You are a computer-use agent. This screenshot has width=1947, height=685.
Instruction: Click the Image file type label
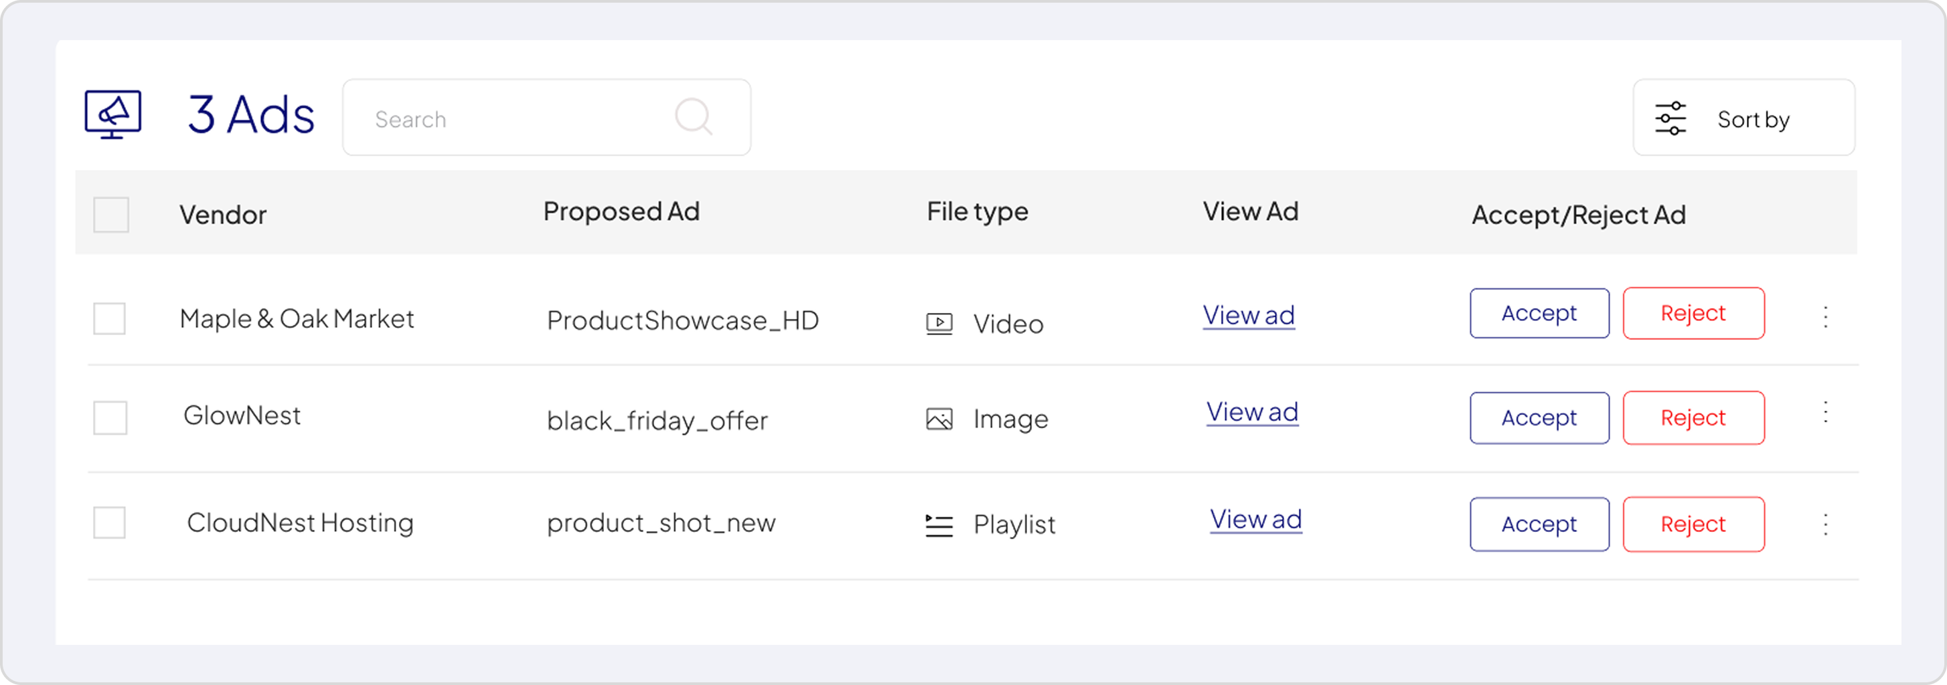pyautogui.click(x=1010, y=419)
